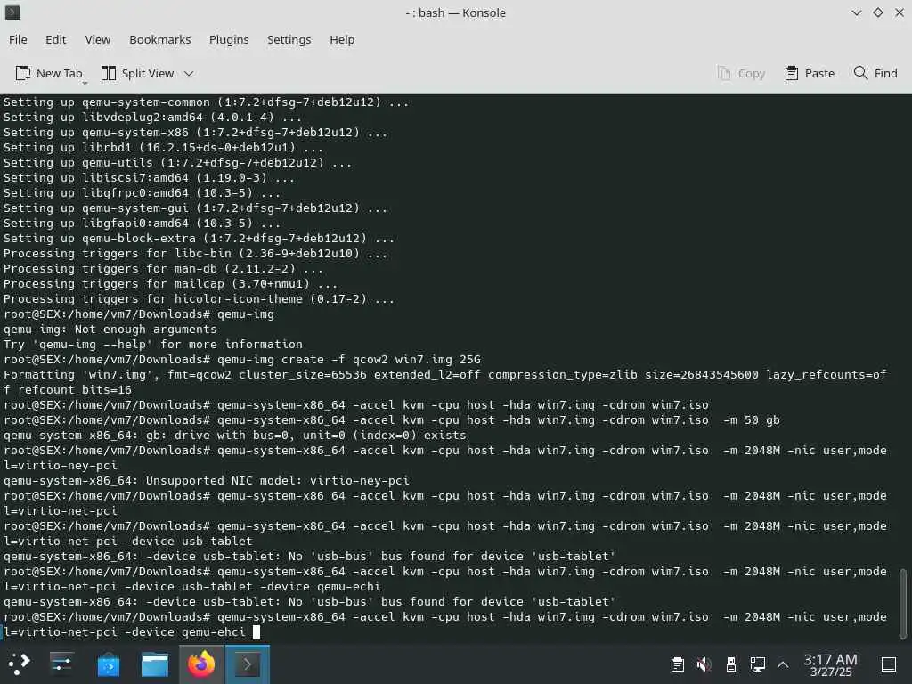
Task: Click the Copy toolbar button
Action: point(741,73)
